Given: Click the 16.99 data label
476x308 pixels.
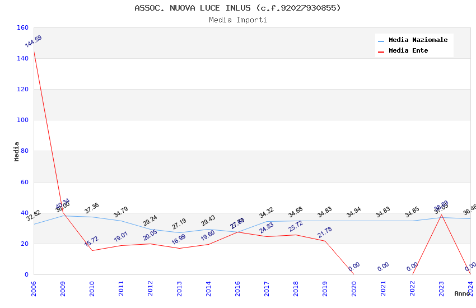Looking at the screenshot, I should pyautogui.click(x=179, y=239).
